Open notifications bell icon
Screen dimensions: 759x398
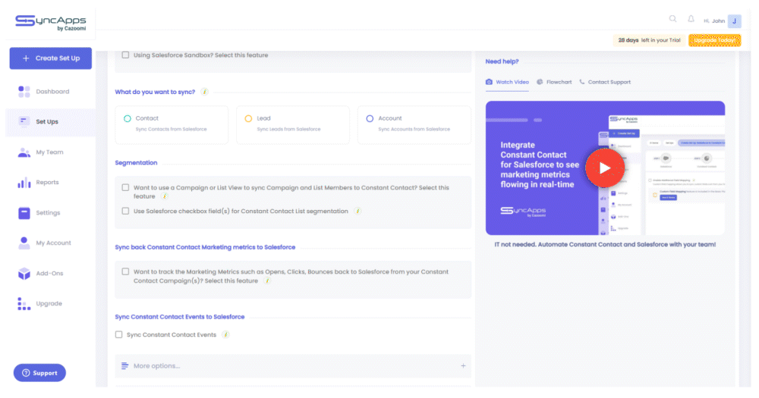click(691, 19)
